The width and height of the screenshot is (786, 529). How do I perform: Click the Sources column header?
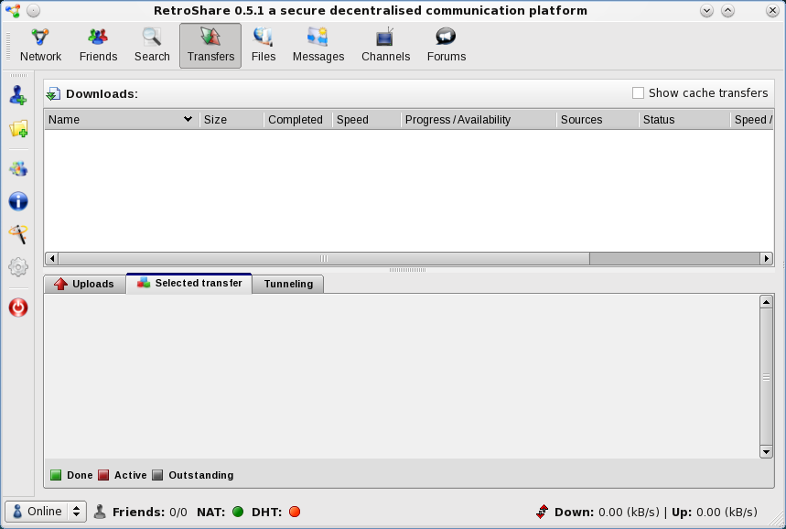[598, 120]
